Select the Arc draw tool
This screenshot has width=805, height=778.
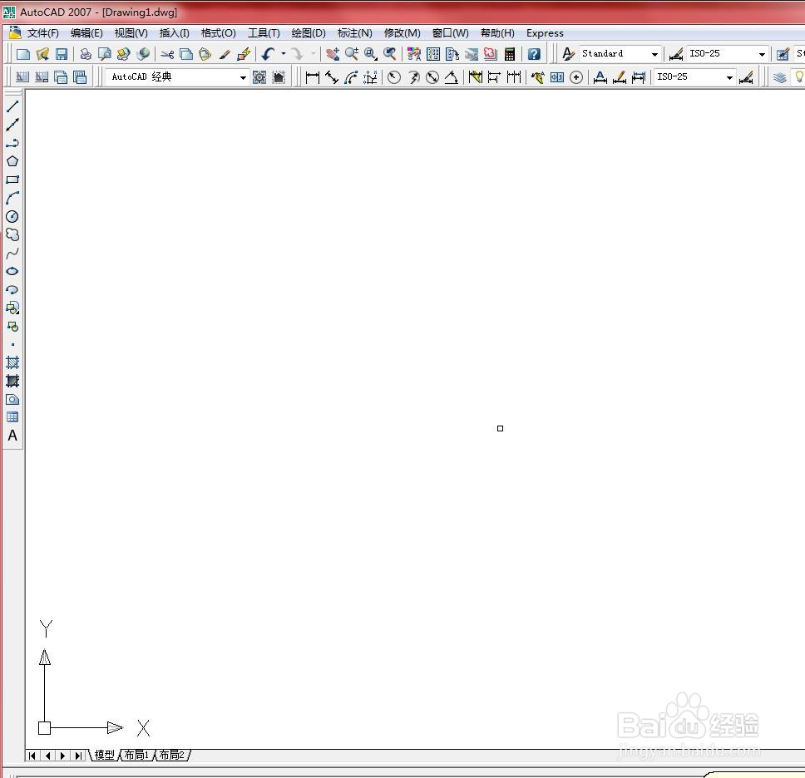pyautogui.click(x=12, y=198)
